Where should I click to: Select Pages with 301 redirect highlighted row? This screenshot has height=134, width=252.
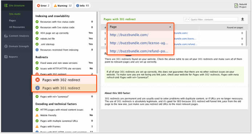(x=64, y=88)
